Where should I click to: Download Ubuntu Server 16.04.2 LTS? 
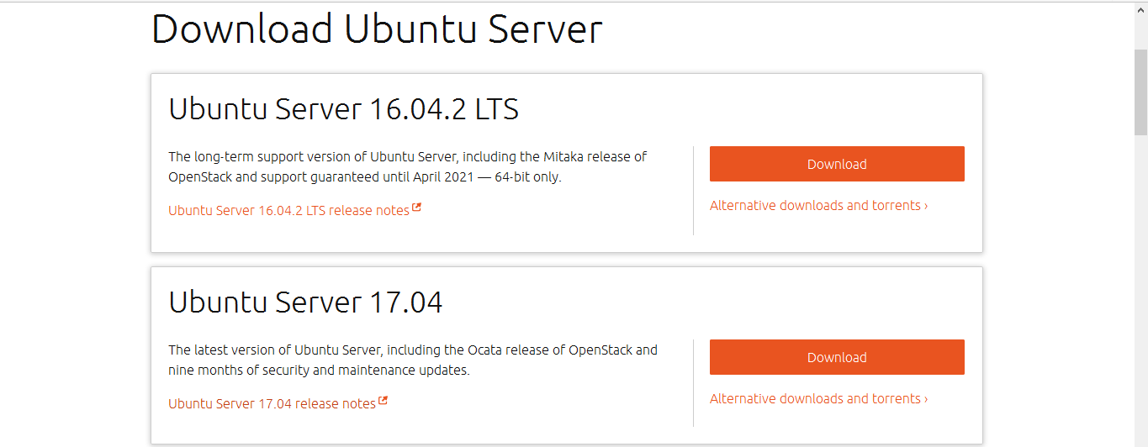pyautogui.click(x=837, y=164)
